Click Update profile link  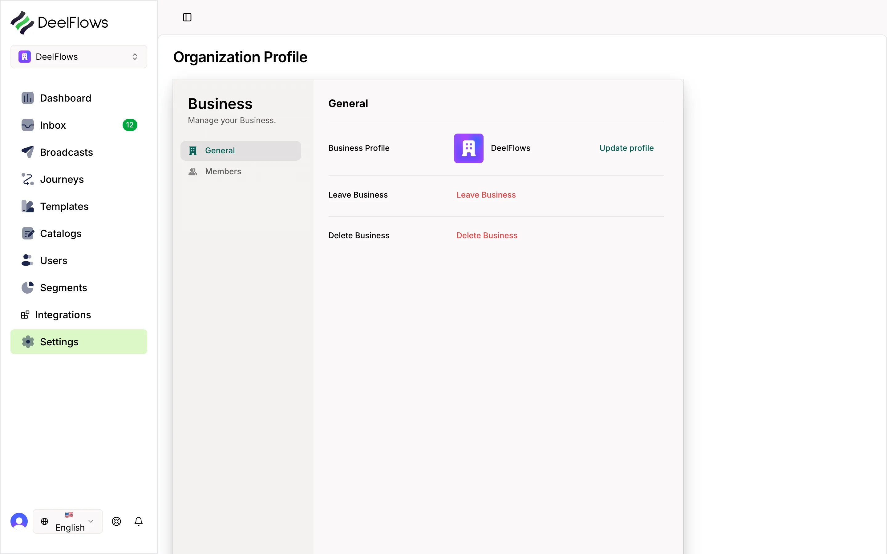pyautogui.click(x=626, y=148)
